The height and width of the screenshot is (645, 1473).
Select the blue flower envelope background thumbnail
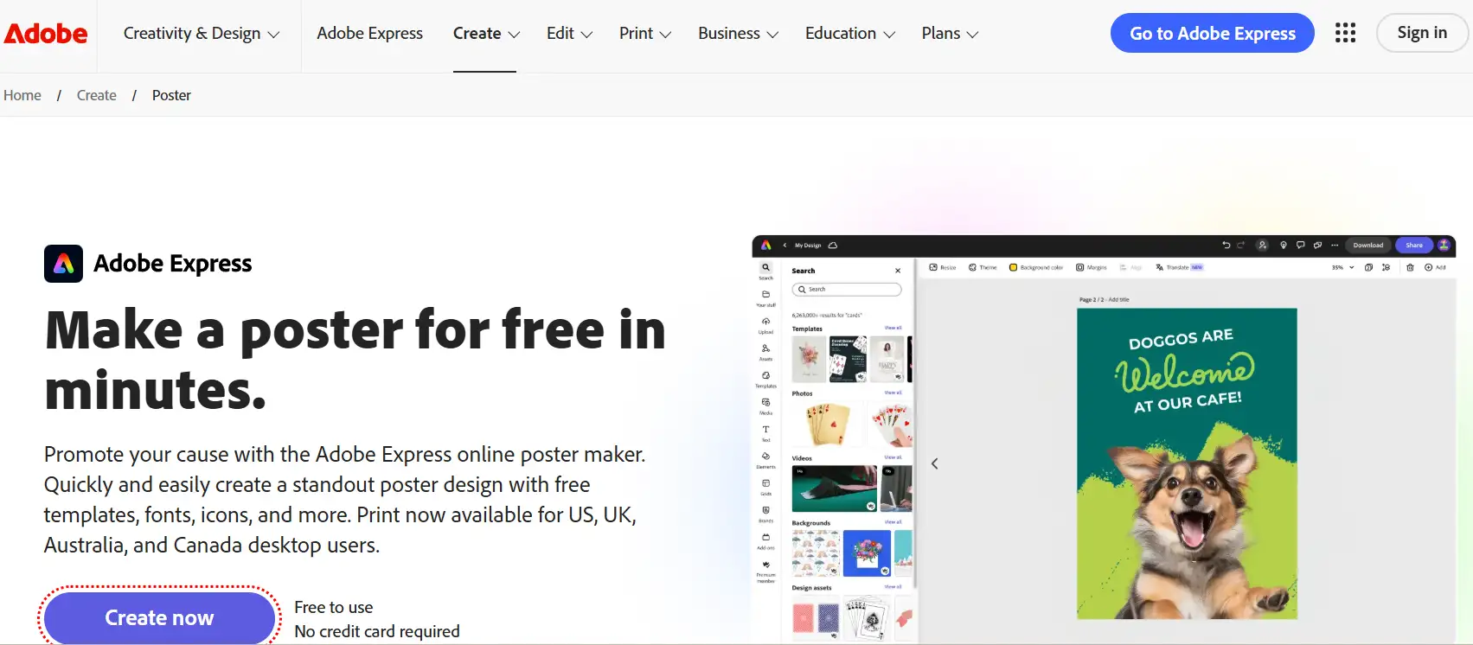(x=867, y=553)
